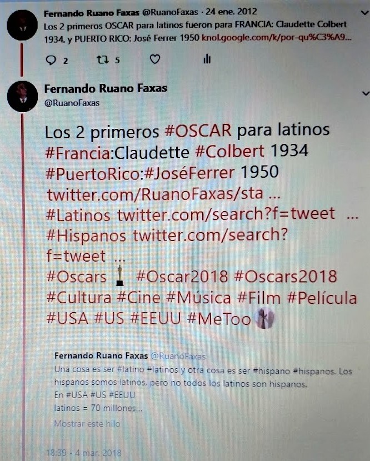This screenshot has width=370, height=461.
Task: Retweet the 2012 tweet via arrows icon
Action: pyautogui.click(x=103, y=60)
